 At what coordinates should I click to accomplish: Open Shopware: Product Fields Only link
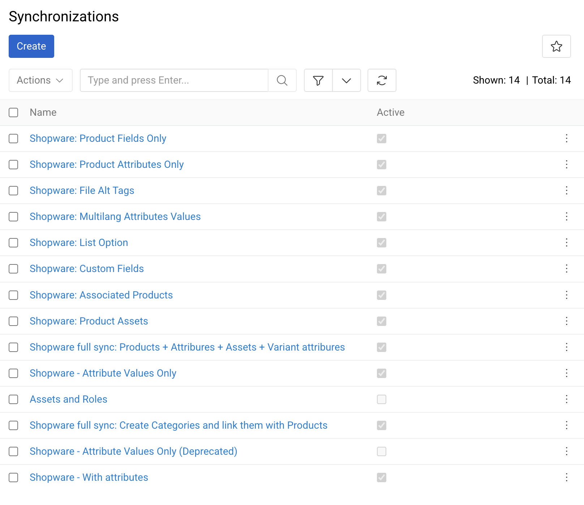98,139
